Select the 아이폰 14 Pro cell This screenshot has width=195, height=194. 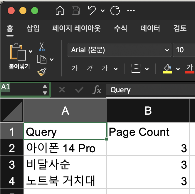(x=65, y=148)
